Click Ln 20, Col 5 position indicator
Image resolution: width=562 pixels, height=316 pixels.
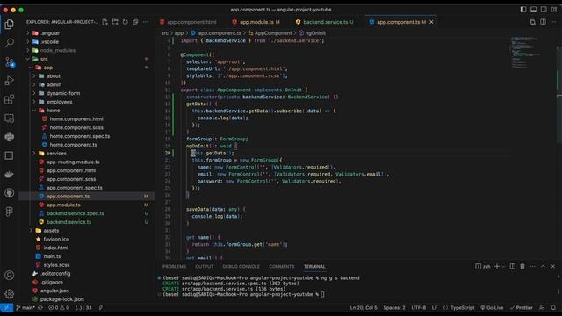pos(364,307)
